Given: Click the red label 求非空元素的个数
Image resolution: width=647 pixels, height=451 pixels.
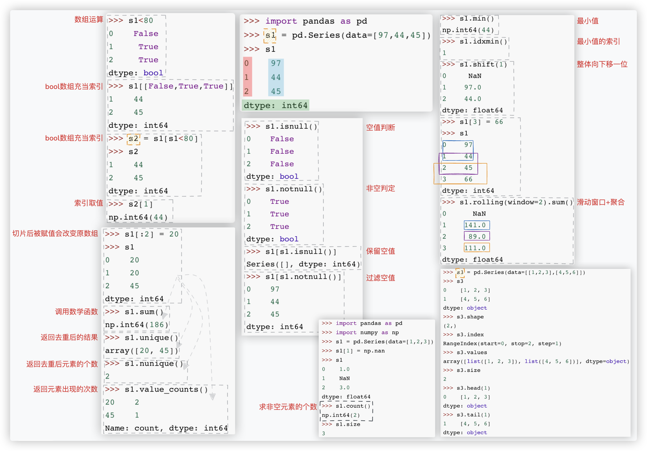Looking at the screenshot, I should coord(288,407).
